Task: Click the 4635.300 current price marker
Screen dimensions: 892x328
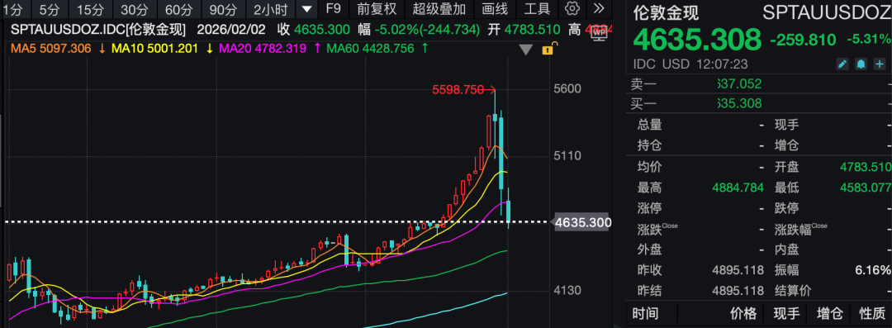Action: [582, 222]
